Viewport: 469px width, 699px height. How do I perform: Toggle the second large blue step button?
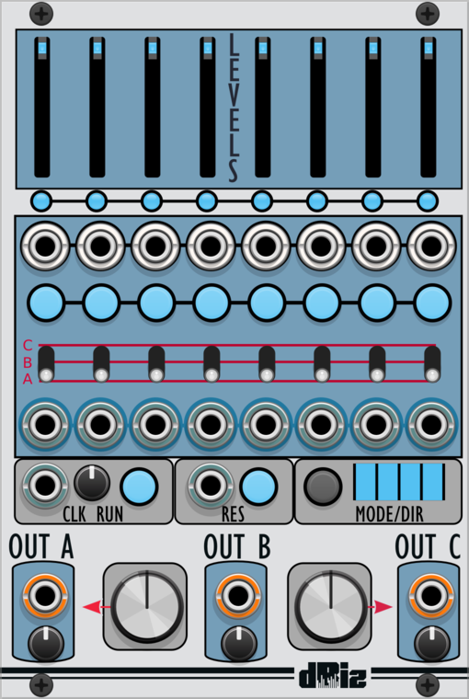(102, 303)
